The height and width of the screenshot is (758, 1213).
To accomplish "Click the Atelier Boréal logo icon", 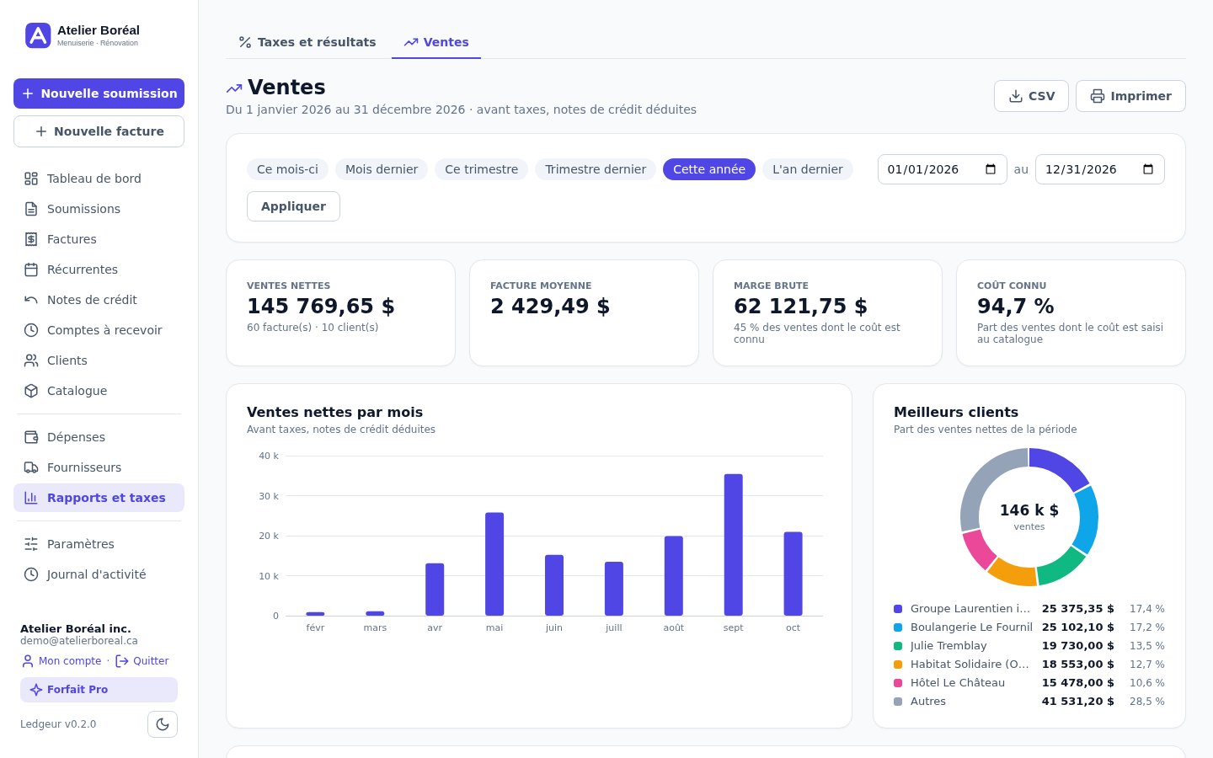I will 38,35.
